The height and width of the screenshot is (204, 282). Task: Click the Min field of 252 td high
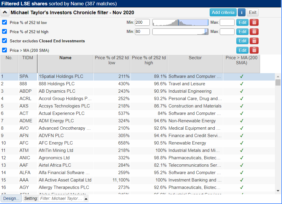pos(142,32)
